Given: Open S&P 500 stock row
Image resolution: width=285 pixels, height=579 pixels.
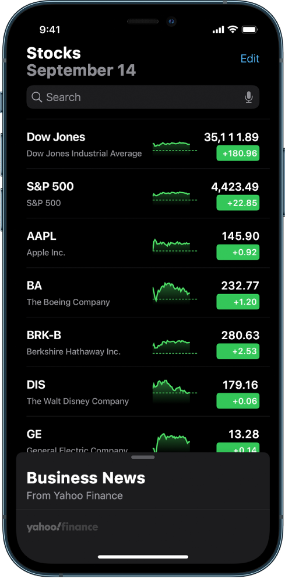Looking at the screenshot, I should pos(143,194).
